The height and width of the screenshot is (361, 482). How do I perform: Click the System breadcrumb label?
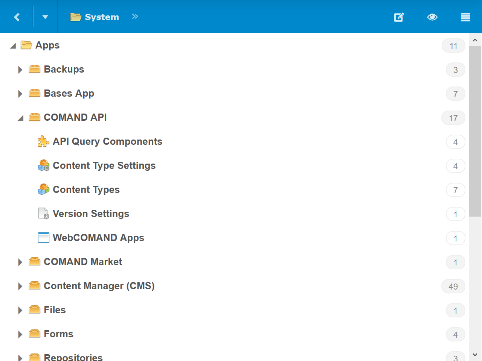coord(102,17)
